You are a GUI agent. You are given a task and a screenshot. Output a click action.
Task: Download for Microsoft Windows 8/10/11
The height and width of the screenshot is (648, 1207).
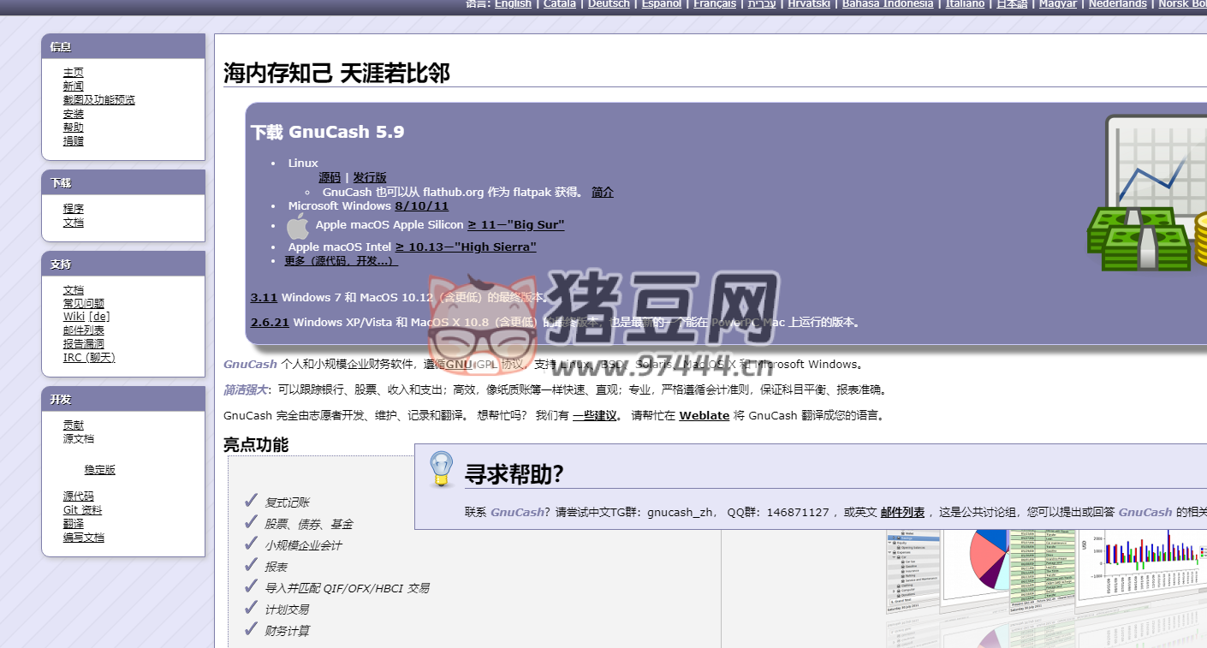421,206
